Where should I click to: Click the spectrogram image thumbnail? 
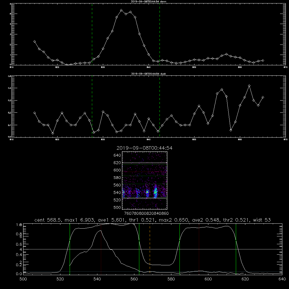[144, 180]
